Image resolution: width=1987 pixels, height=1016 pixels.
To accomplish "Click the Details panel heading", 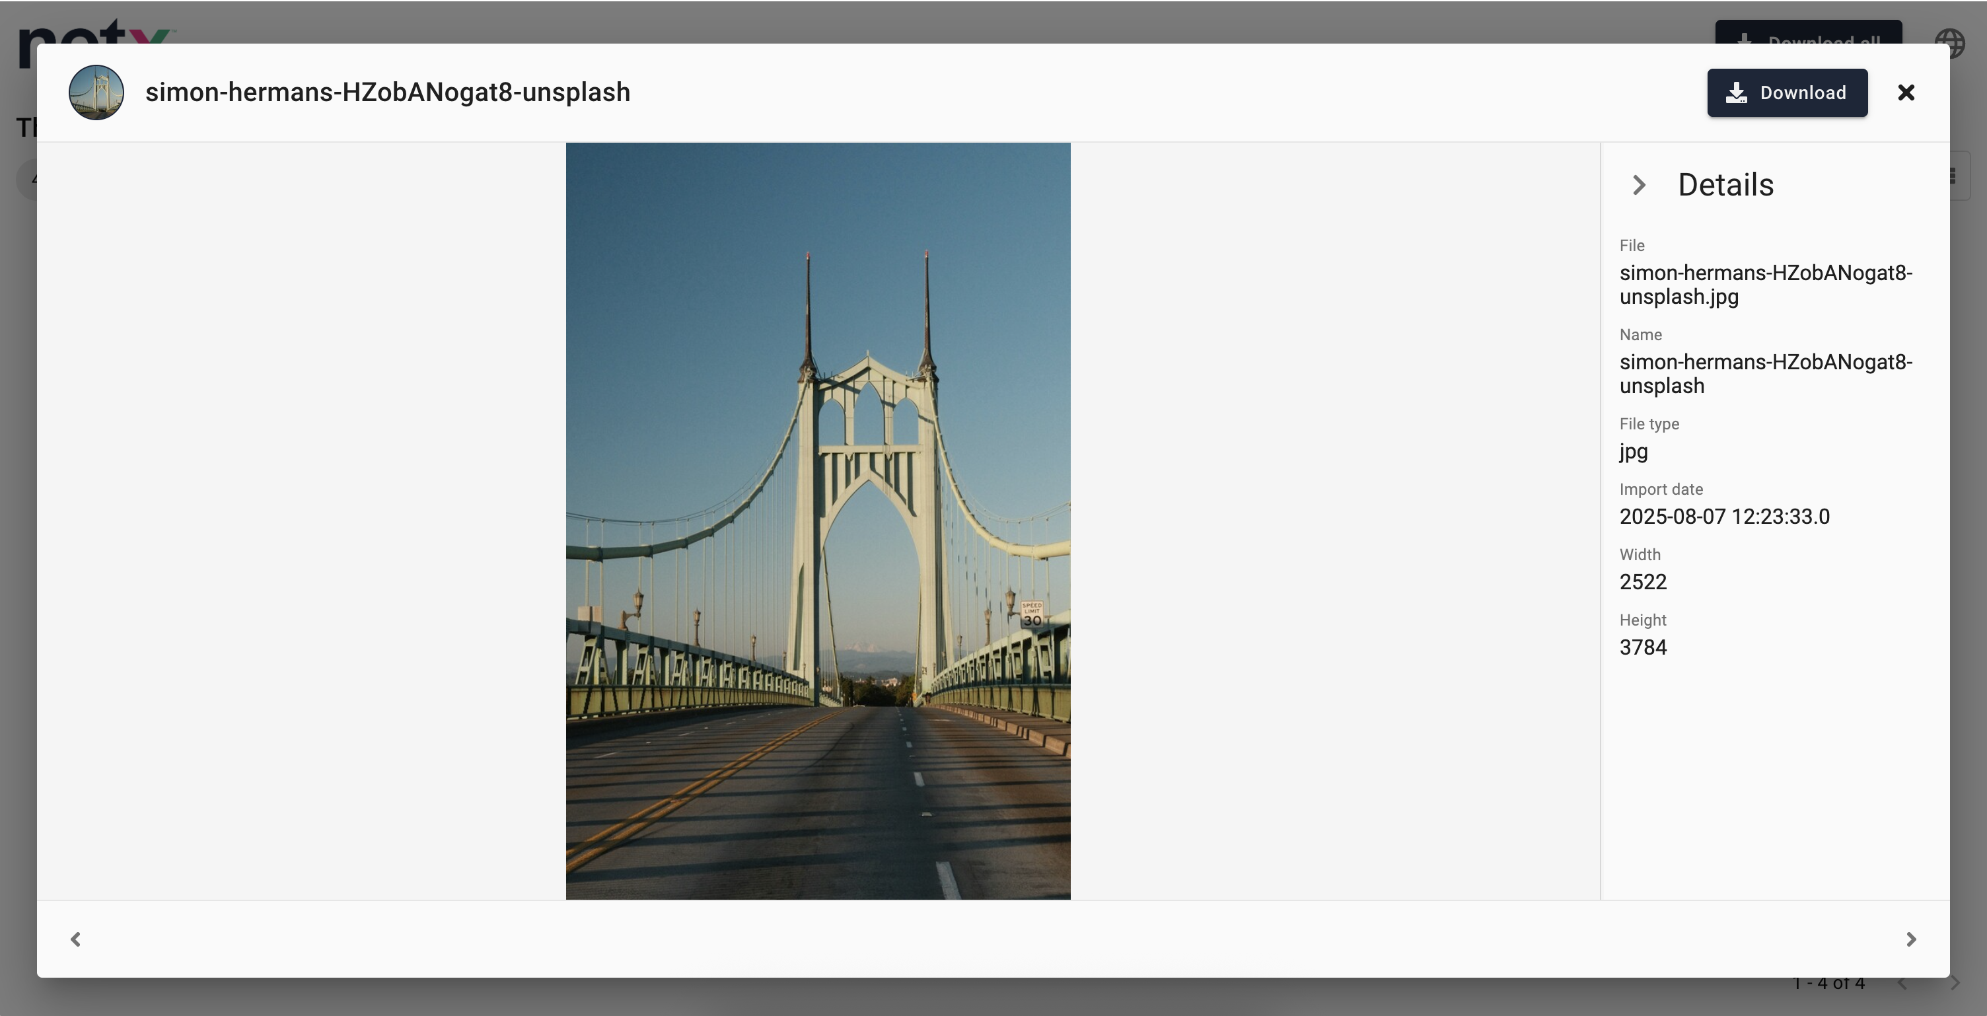I will point(1725,185).
